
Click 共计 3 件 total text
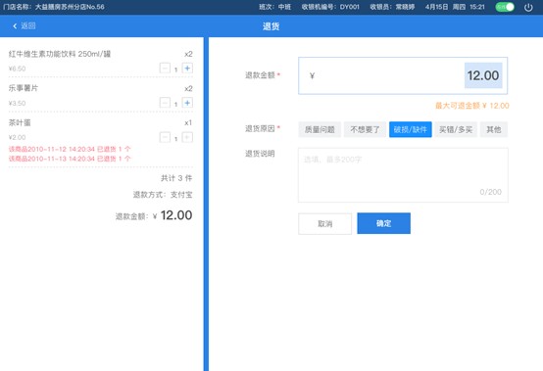click(176, 178)
